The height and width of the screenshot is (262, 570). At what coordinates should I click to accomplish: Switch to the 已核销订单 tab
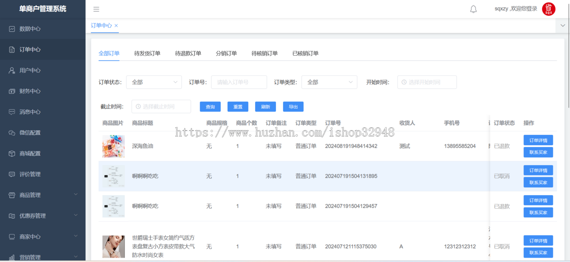tap(305, 53)
